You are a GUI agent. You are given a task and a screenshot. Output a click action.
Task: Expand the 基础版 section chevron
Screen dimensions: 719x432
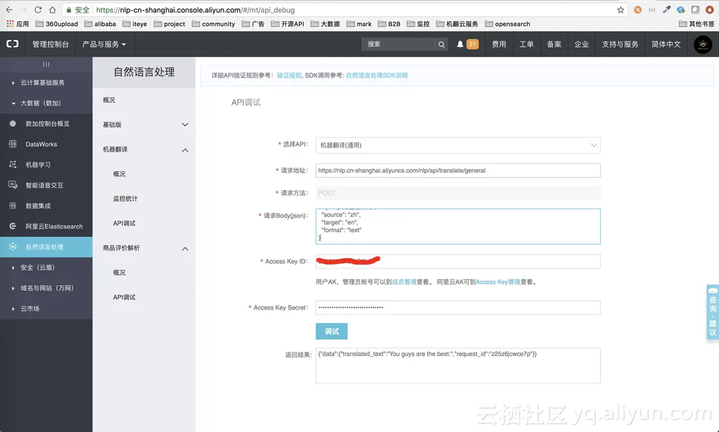[x=185, y=124]
